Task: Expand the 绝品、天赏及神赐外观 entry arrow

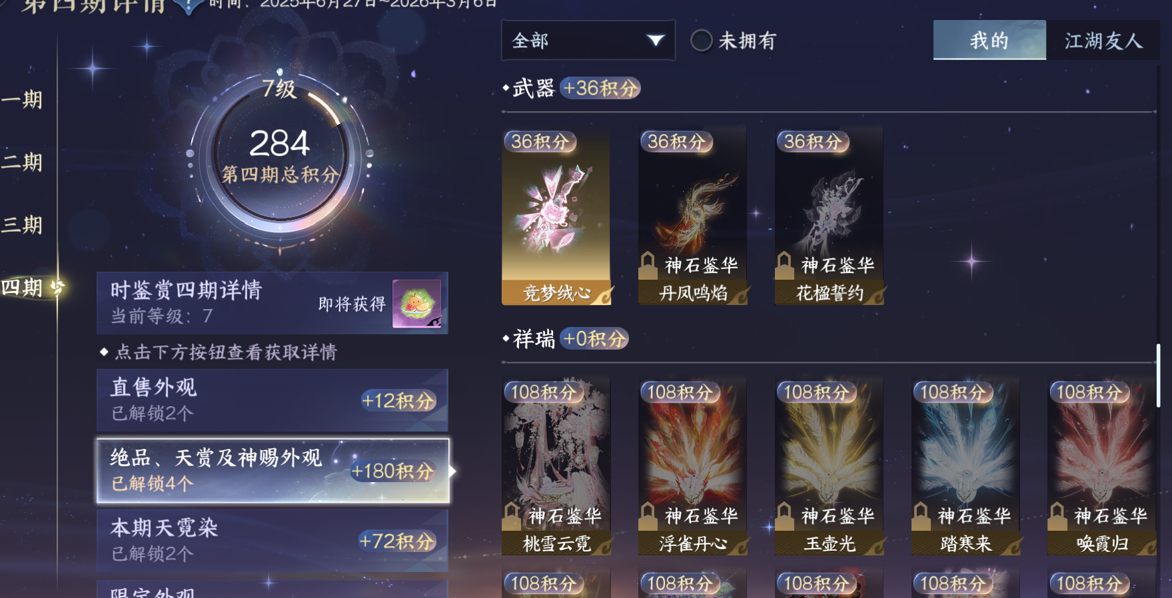Action: click(x=452, y=471)
